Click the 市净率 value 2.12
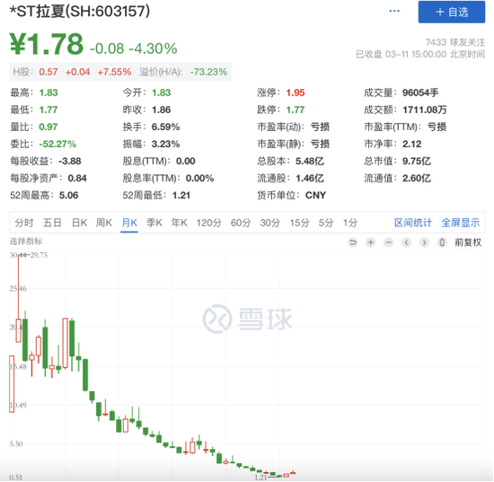 pos(411,145)
